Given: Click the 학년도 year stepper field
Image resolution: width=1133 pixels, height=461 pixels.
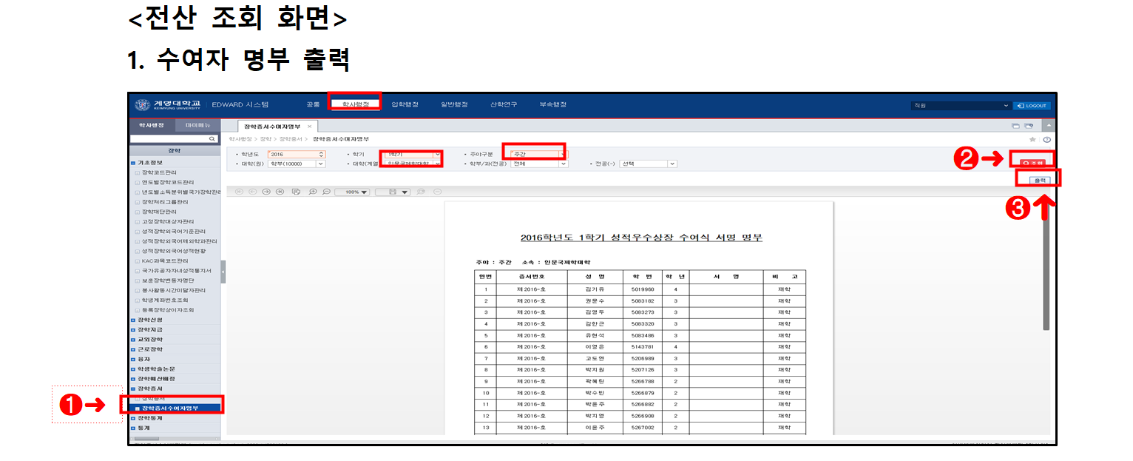Looking at the screenshot, I should click(x=296, y=154).
